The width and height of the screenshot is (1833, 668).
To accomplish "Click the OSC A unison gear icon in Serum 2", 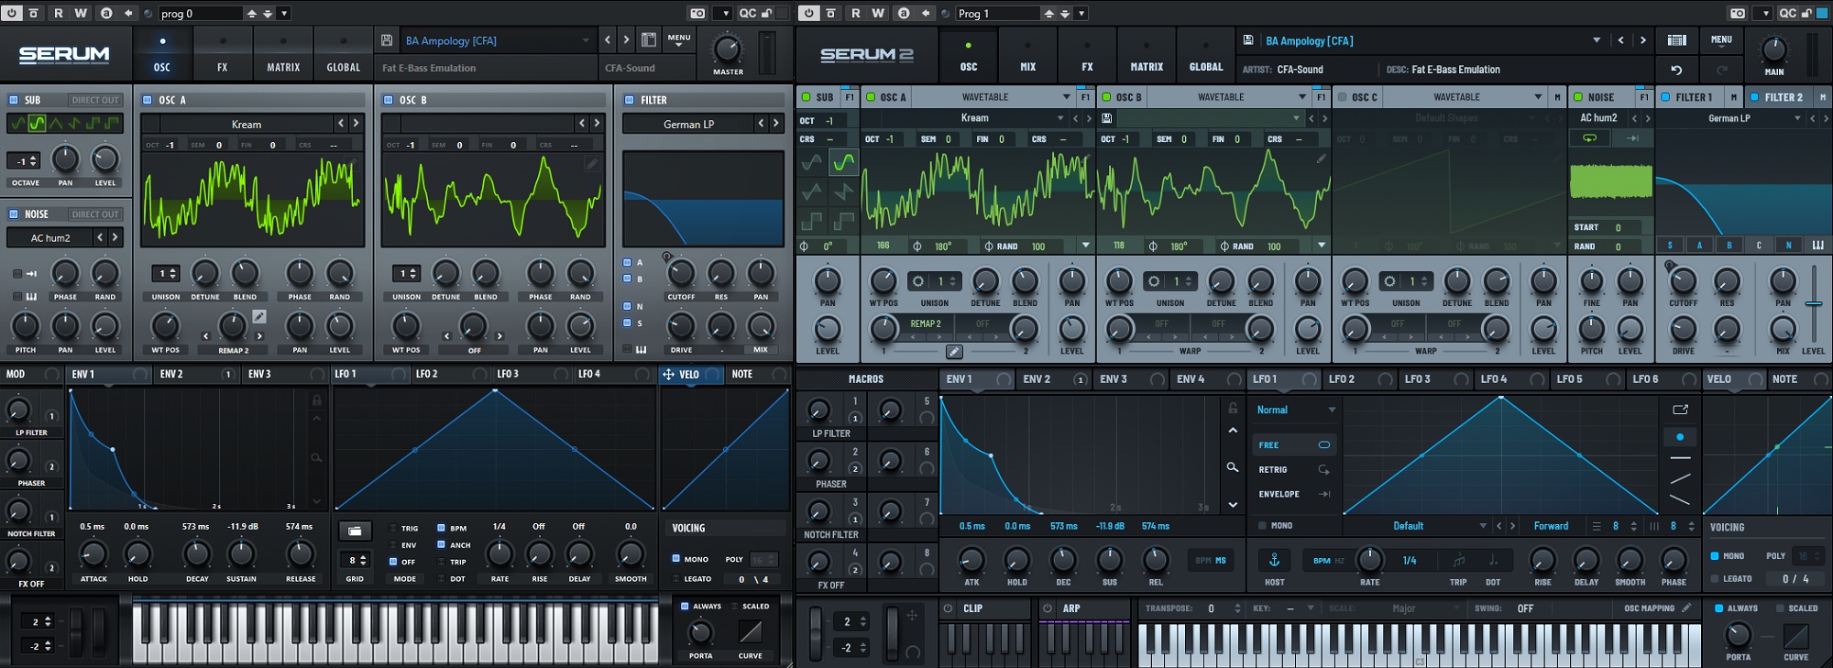I will coord(917,281).
